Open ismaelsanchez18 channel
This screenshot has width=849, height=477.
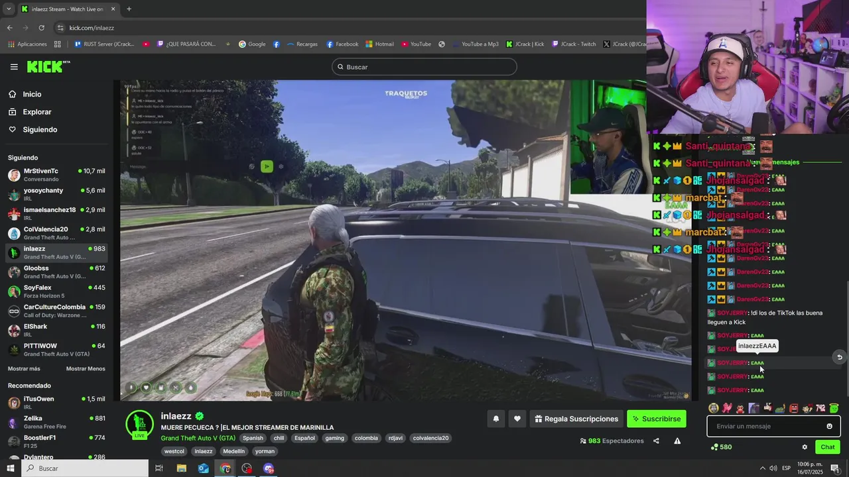coord(56,213)
